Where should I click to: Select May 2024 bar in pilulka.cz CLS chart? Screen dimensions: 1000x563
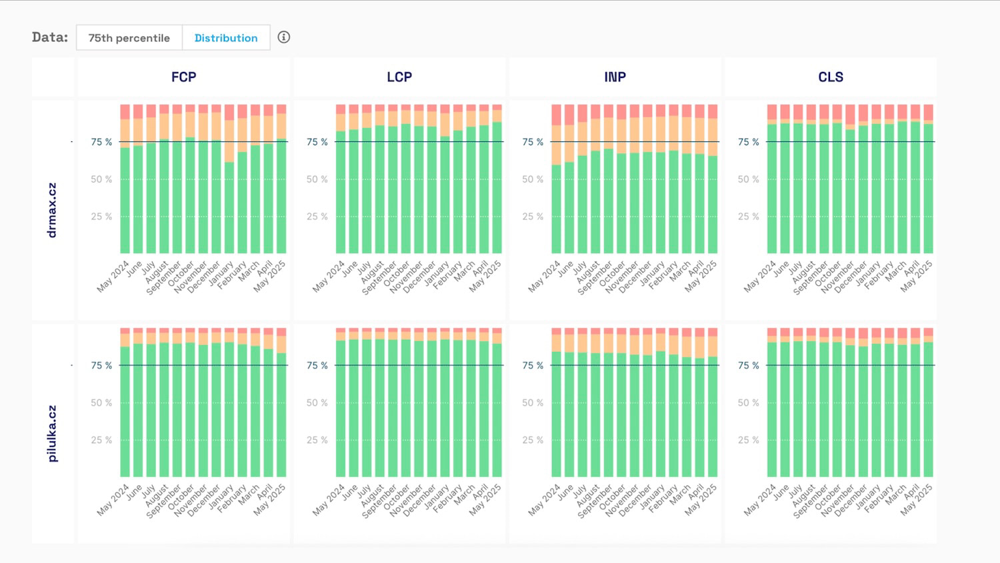[x=772, y=409]
